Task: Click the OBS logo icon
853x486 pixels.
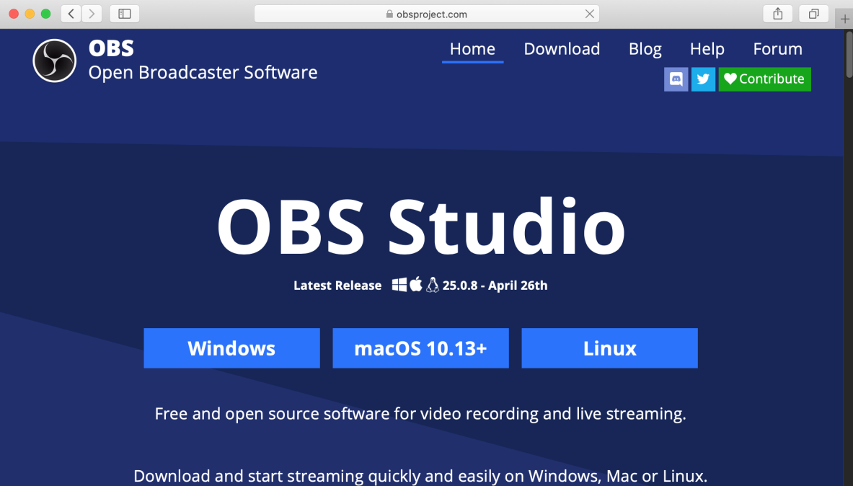Action: (54, 61)
